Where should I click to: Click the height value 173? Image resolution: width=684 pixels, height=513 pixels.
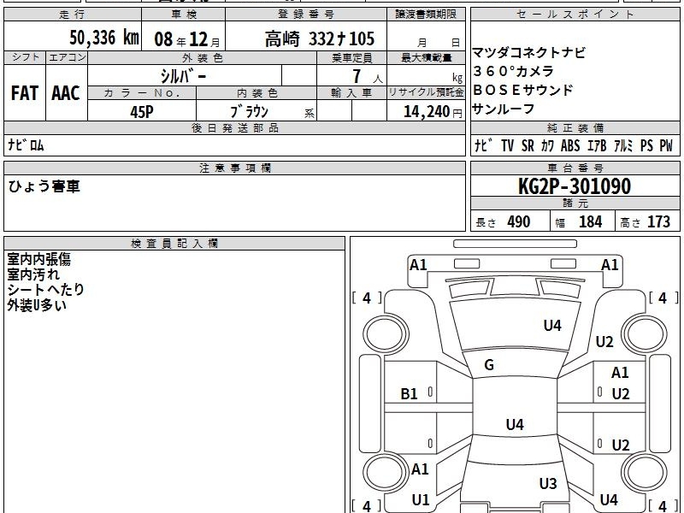[658, 221]
